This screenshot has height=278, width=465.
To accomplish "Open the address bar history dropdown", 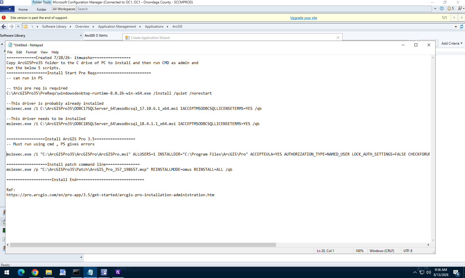I will (x=456, y=27).
